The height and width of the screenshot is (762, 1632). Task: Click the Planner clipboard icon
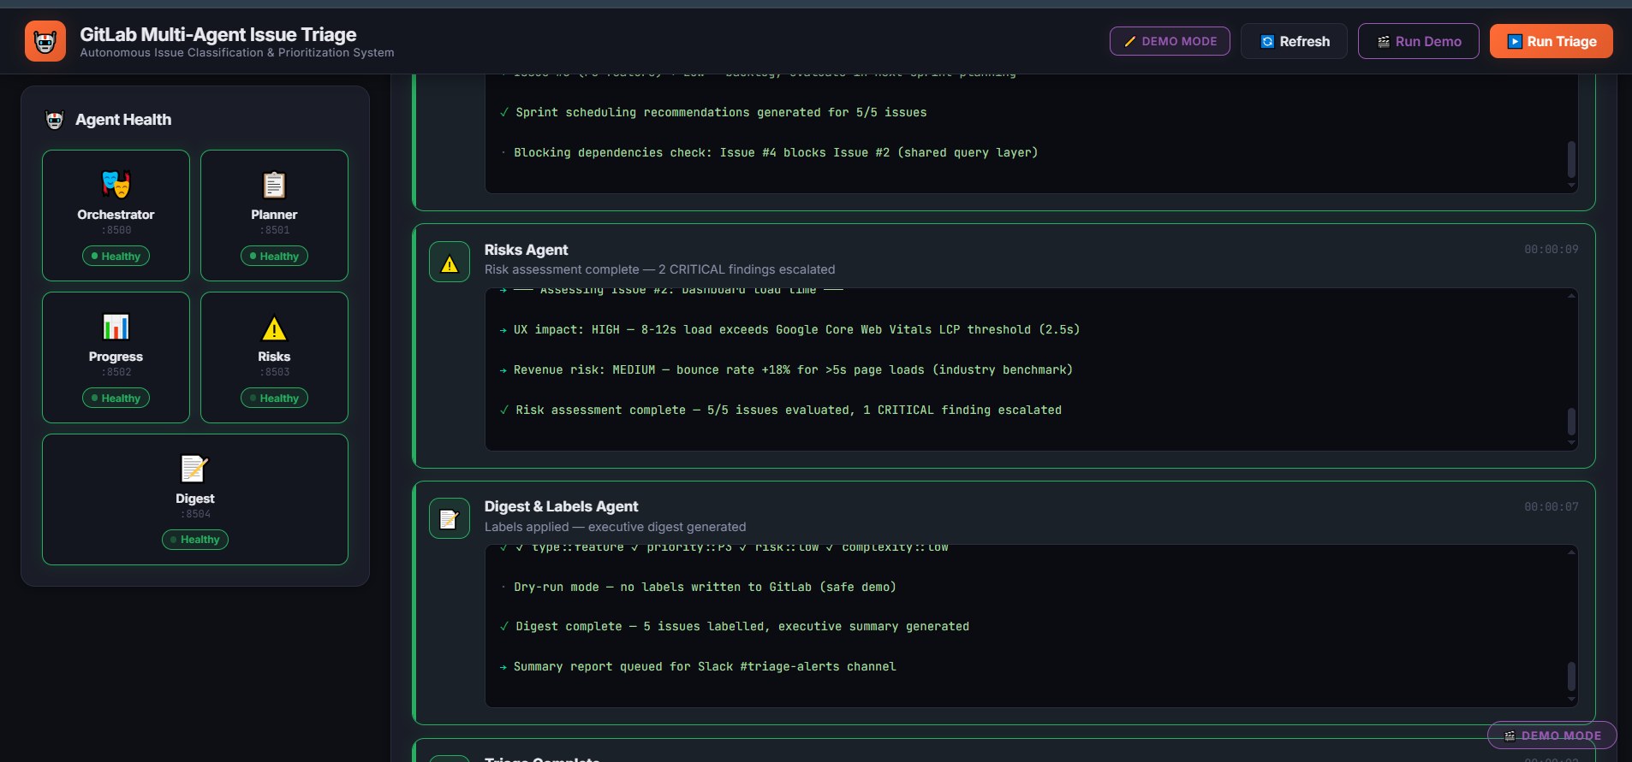[274, 184]
